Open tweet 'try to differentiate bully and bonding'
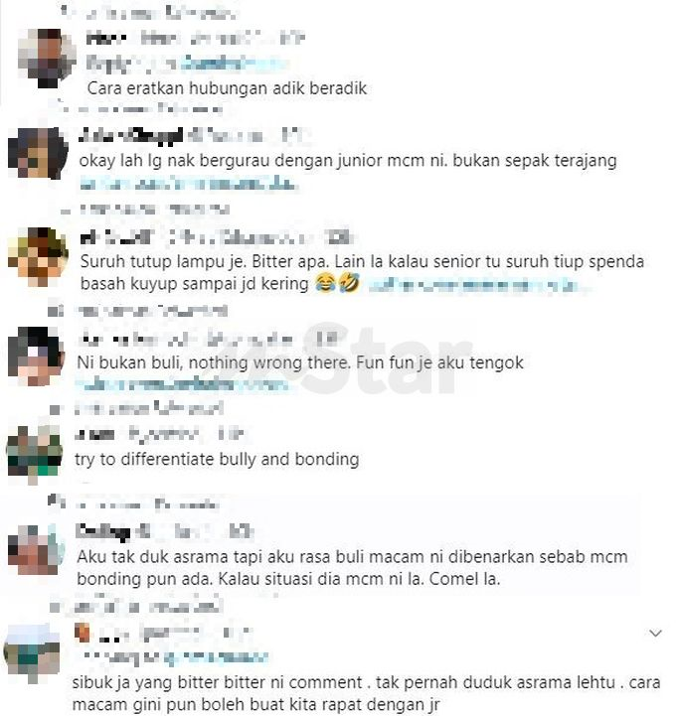The image size is (676, 716). pos(217,460)
